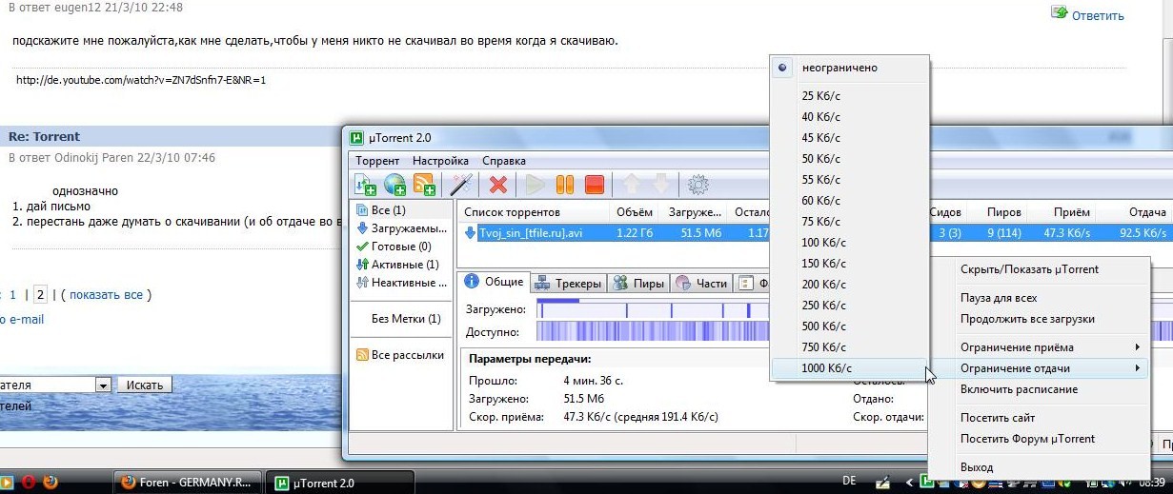The width and height of the screenshot is (1173, 494).
Task: Choose the 100 Кб/с upload limit
Action: pyautogui.click(x=850, y=242)
